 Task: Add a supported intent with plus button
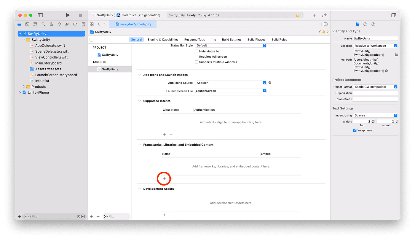[164, 134]
